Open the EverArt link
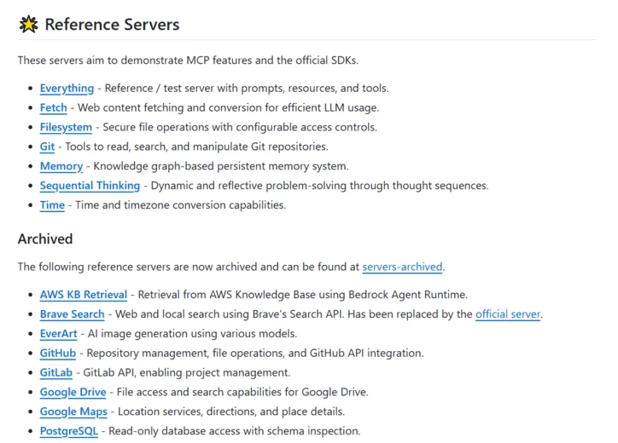This screenshot has height=443, width=618. click(58, 334)
